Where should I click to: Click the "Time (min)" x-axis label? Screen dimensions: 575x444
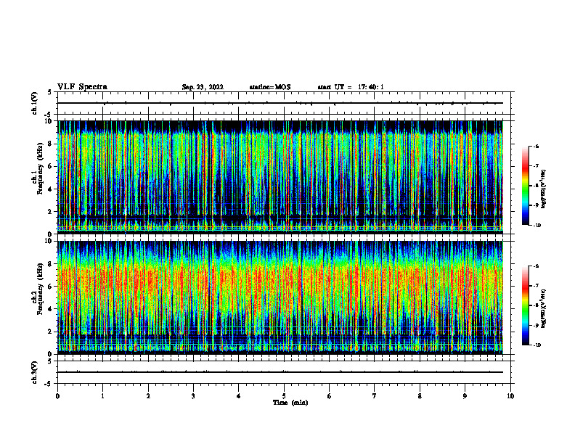click(290, 403)
